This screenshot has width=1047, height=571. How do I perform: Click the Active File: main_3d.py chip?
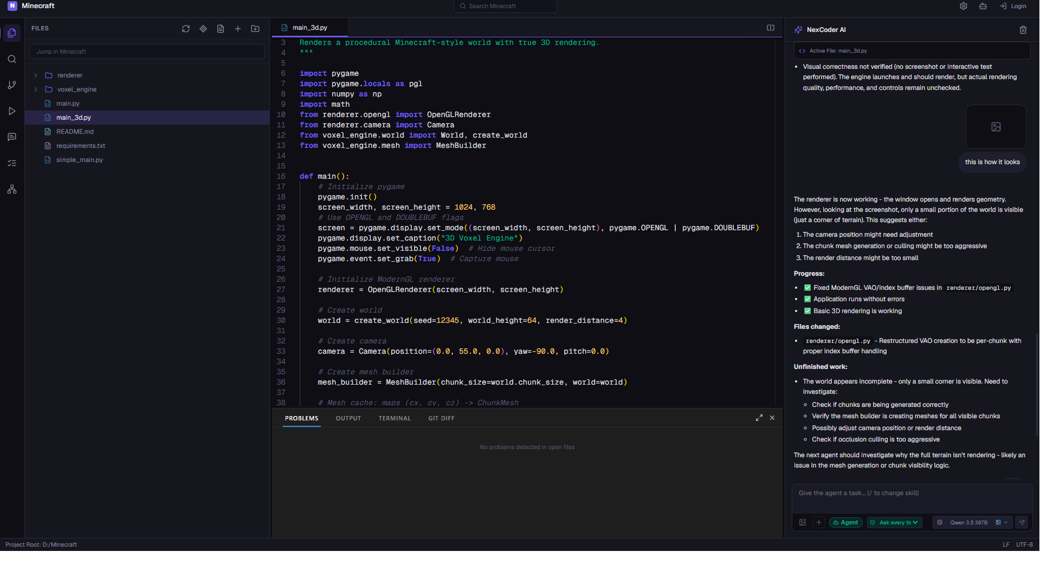pos(912,51)
